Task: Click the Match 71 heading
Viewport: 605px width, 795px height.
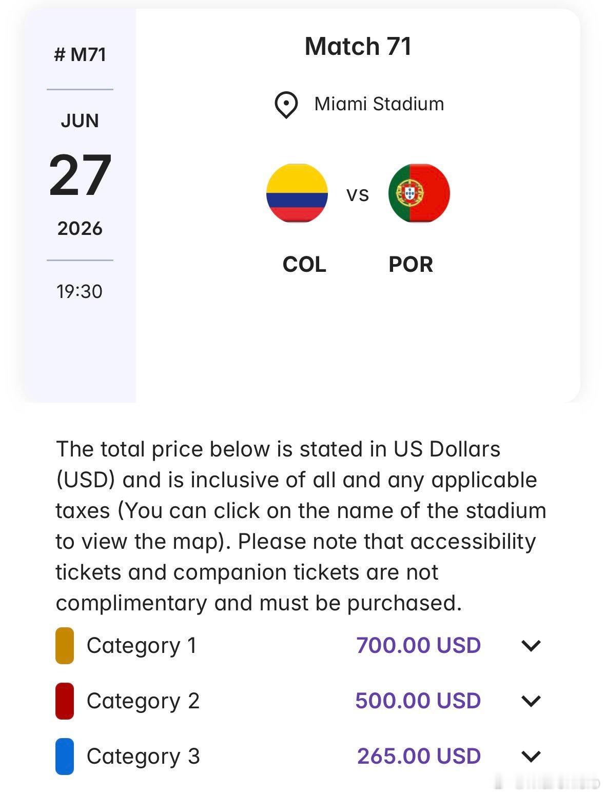Action: 358,47
